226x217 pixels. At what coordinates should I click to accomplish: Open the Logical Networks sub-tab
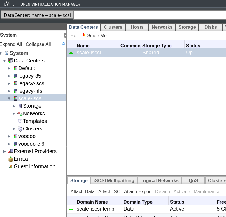[159, 180]
